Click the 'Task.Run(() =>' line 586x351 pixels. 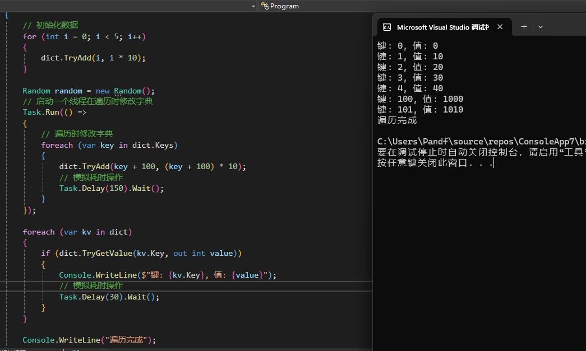coord(54,113)
